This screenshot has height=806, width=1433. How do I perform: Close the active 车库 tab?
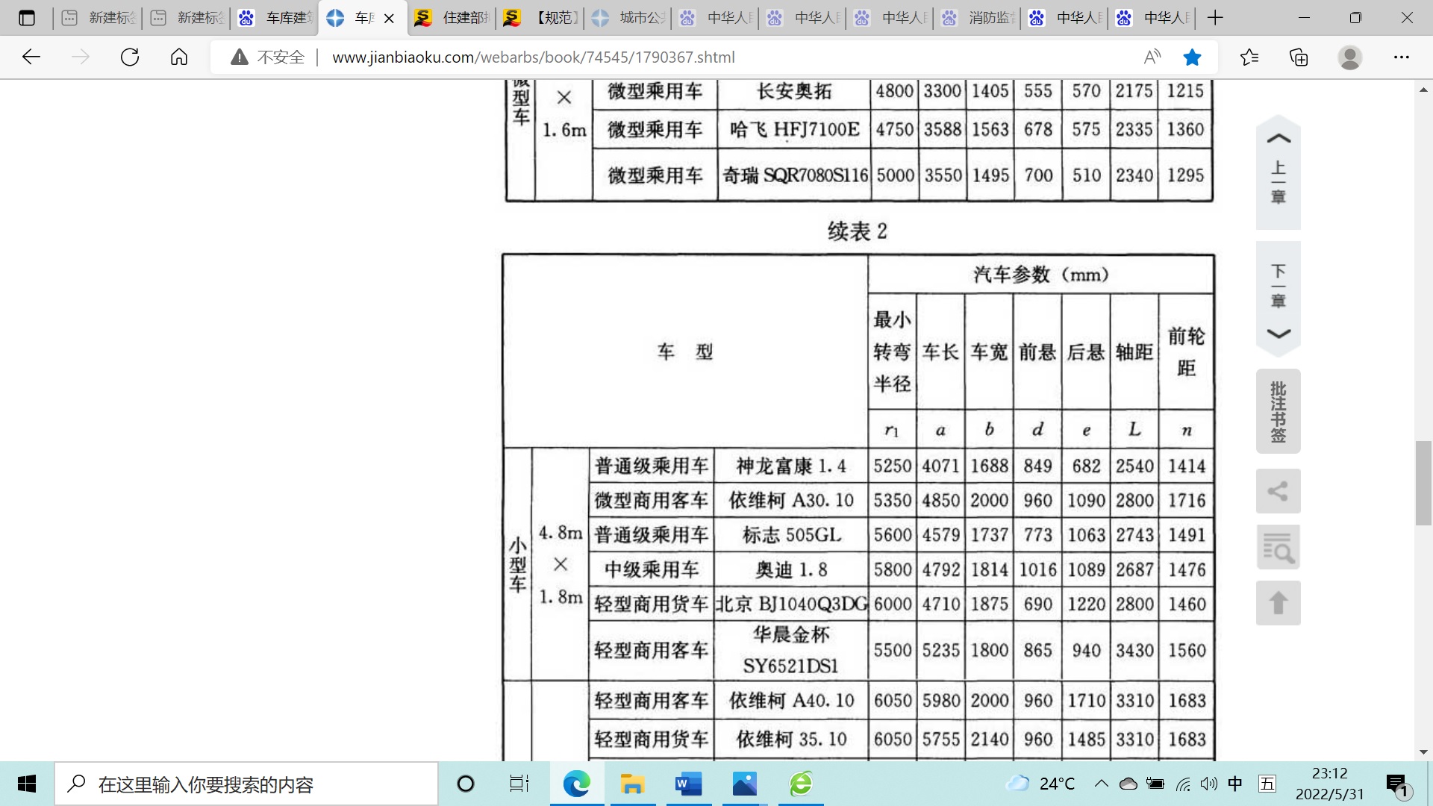tap(389, 19)
